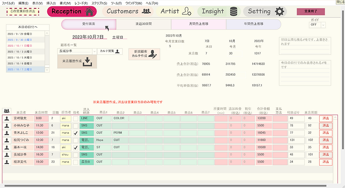Delete the 根津英代 row with 消去
The width and height of the screenshot is (345, 188).
click(x=326, y=162)
